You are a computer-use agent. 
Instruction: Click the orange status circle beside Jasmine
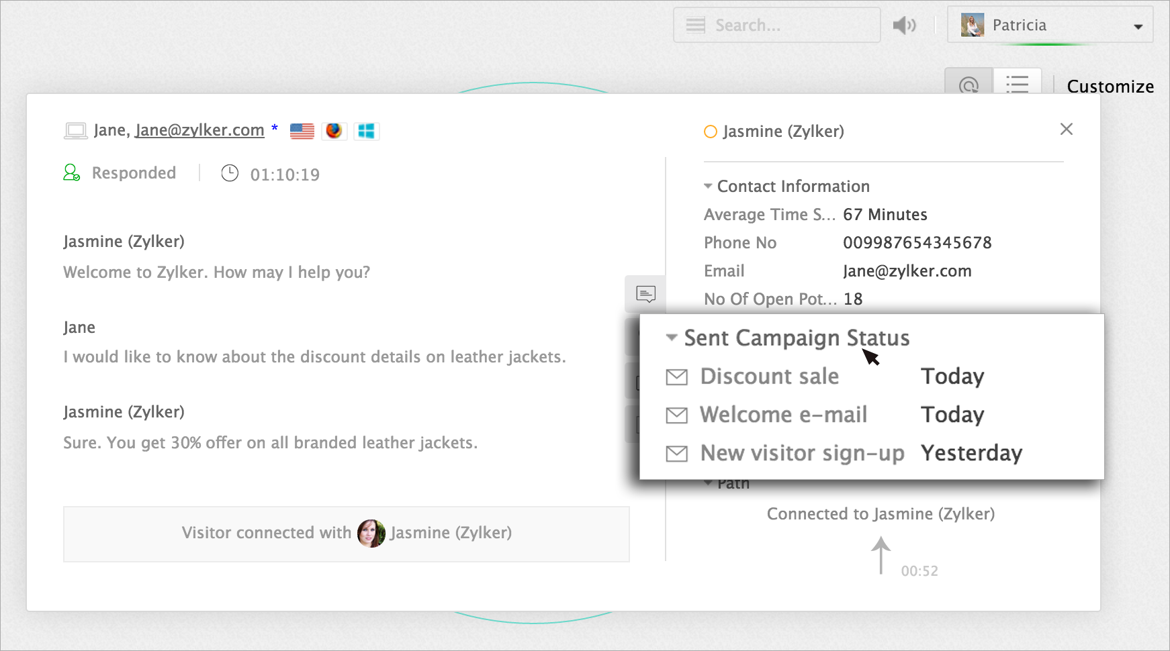[x=711, y=132]
